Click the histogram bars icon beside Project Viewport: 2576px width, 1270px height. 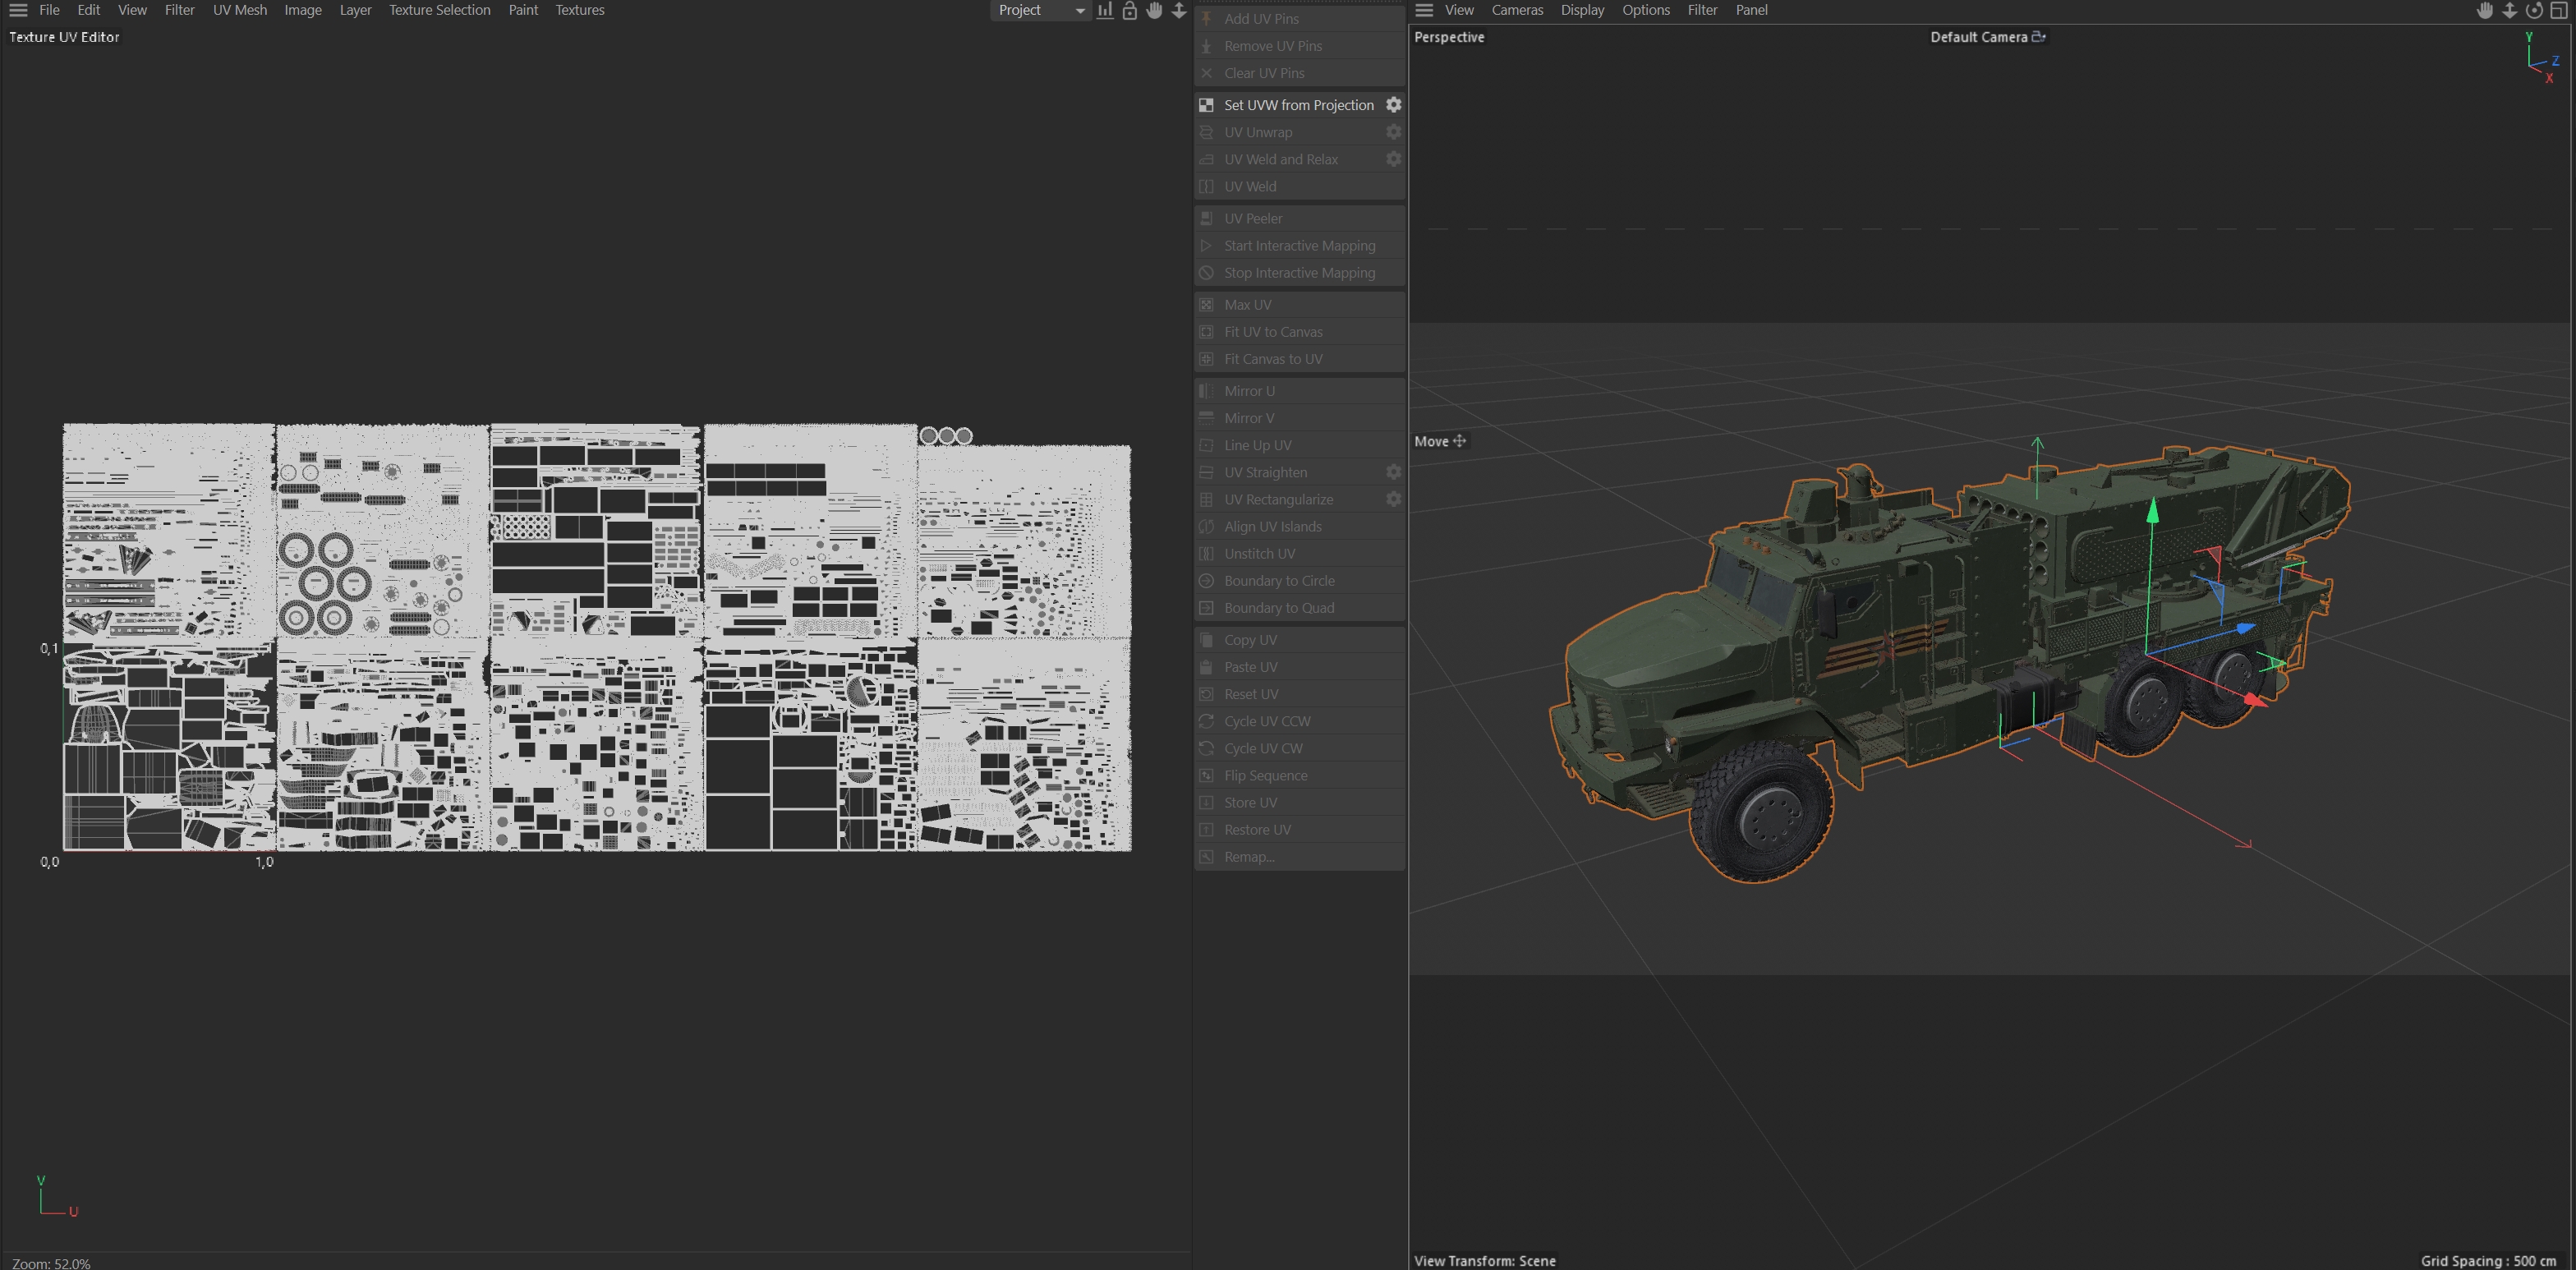pyautogui.click(x=1105, y=10)
